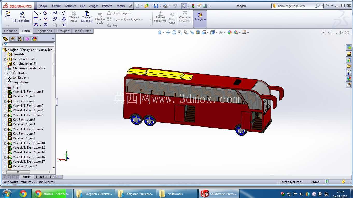The height and width of the screenshot is (198, 353).
Task: Switch to the Unsurlar tab
Action: tap(10, 31)
